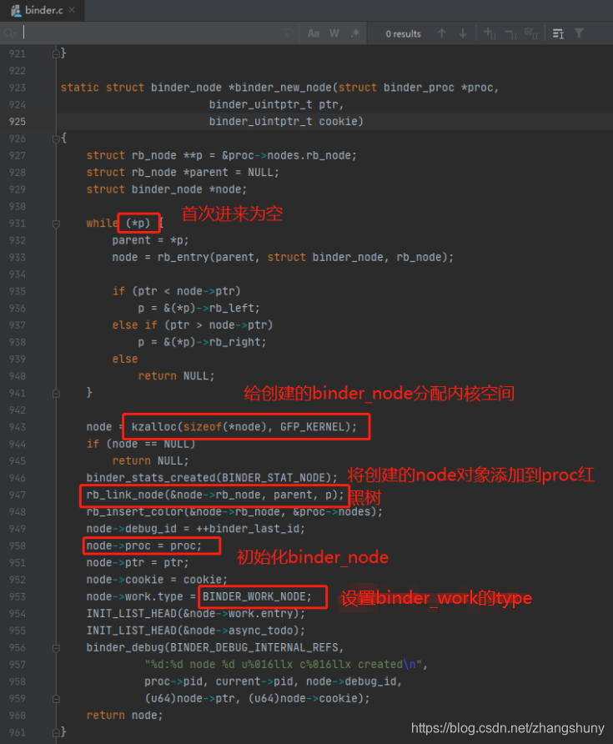Viewport: 613px width, 744px height.
Task: Open search history magnifier dropdown
Action: (10, 33)
